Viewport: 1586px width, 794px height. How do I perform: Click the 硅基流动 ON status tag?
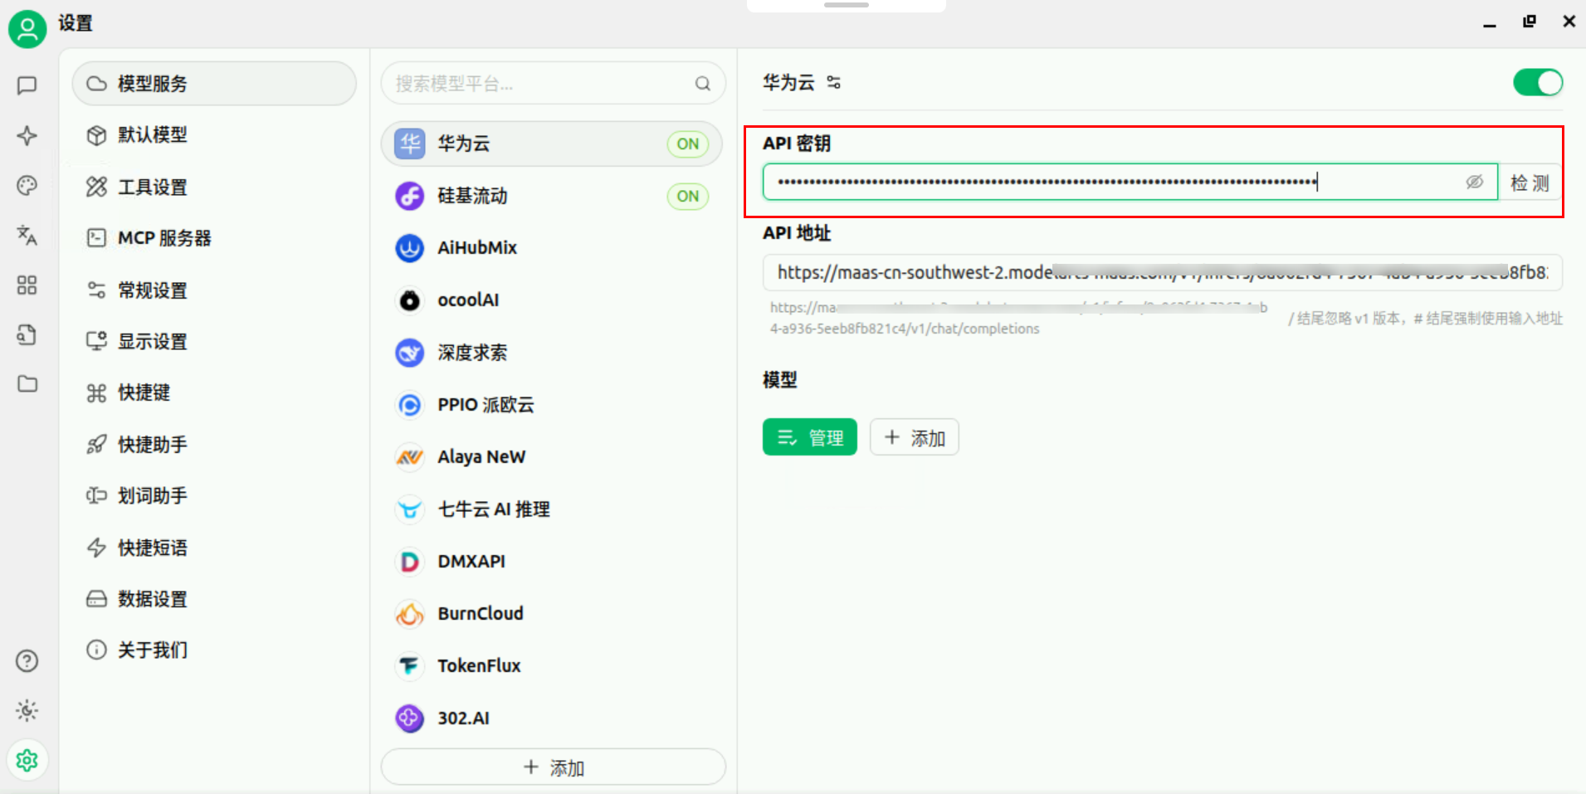(688, 196)
